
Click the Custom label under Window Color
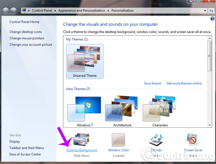click(119, 156)
